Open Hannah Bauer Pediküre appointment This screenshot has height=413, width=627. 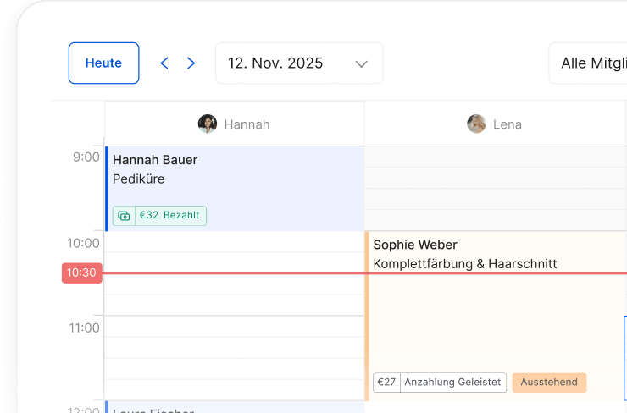pyautogui.click(x=235, y=189)
